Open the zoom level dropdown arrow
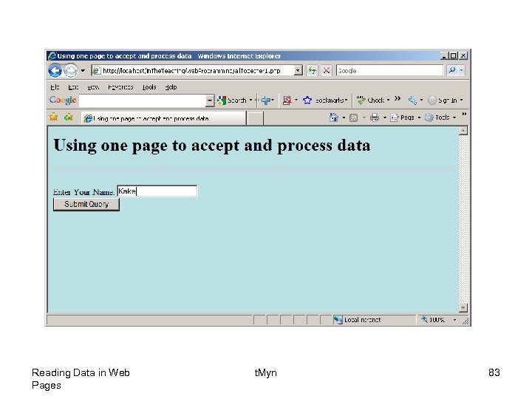The image size is (532, 399). (454, 320)
